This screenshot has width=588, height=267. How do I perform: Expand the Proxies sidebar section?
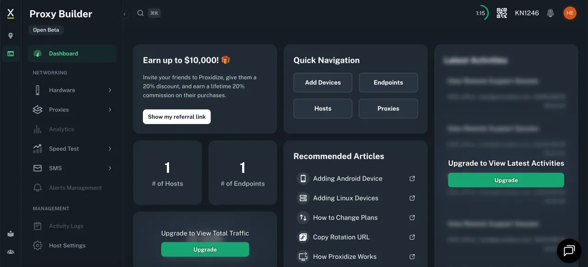pyautogui.click(x=110, y=110)
